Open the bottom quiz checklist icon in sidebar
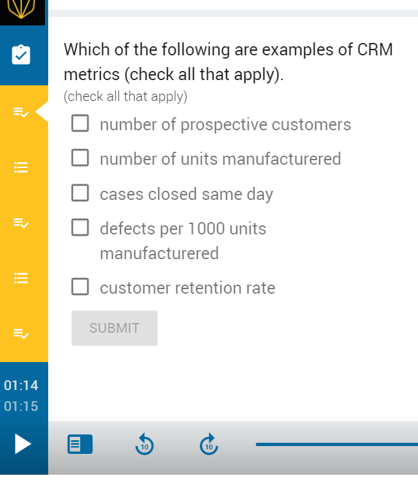This screenshot has height=491, width=418. (21, 334)
